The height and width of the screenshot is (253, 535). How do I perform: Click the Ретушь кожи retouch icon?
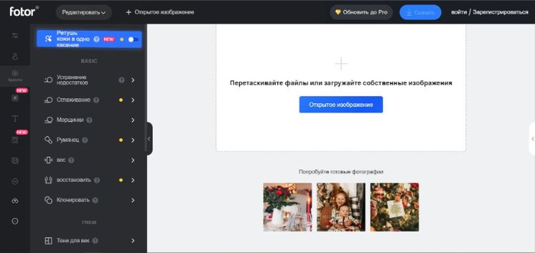coord(49,39)
